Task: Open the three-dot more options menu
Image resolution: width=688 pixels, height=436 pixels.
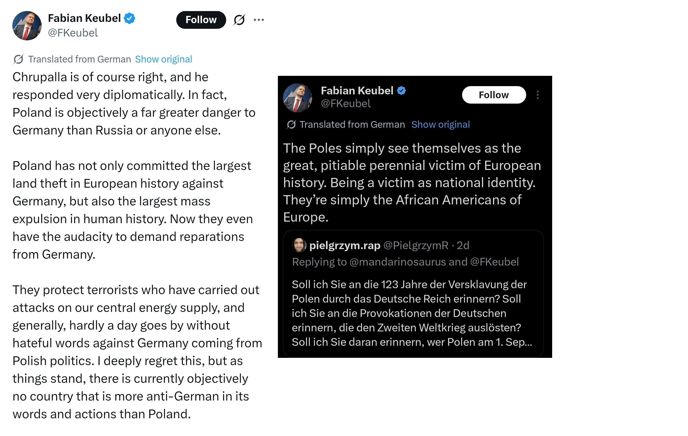Action: (259, 20)
